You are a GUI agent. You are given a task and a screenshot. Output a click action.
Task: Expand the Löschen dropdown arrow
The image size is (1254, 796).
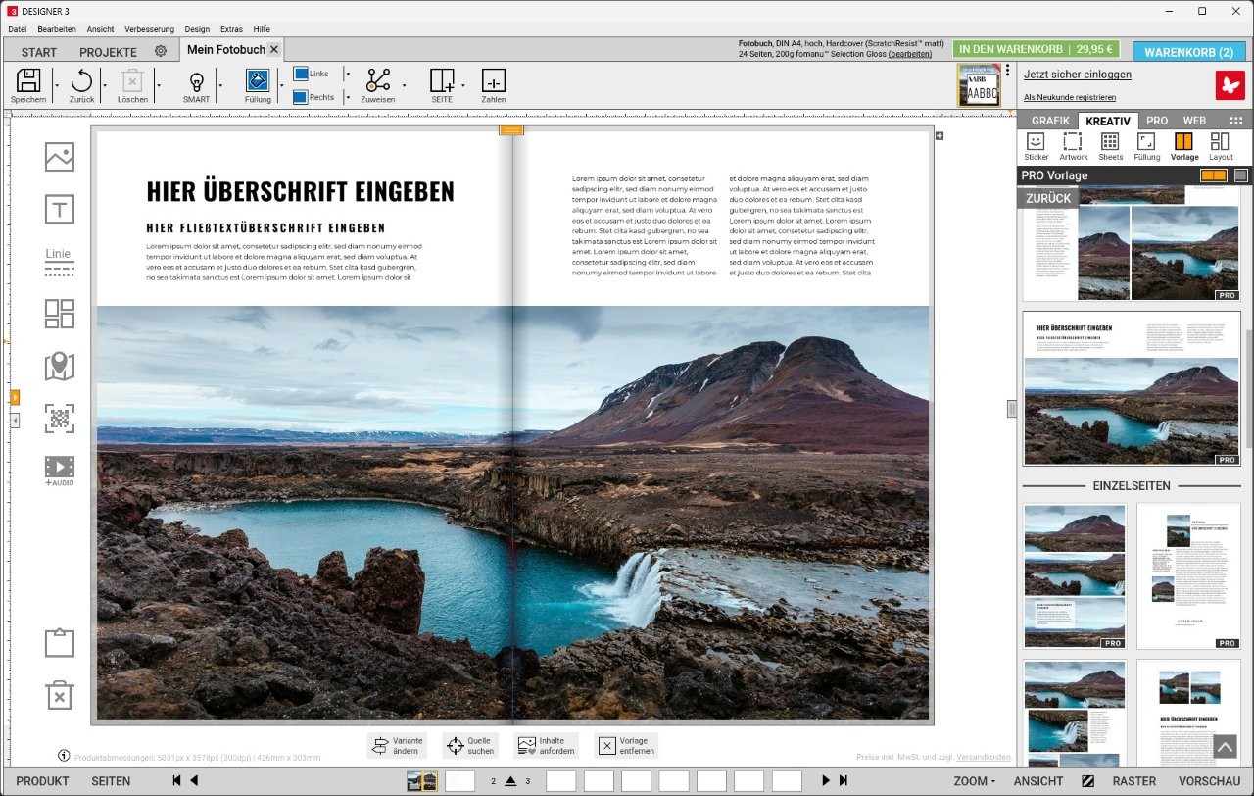pos(159,86)
